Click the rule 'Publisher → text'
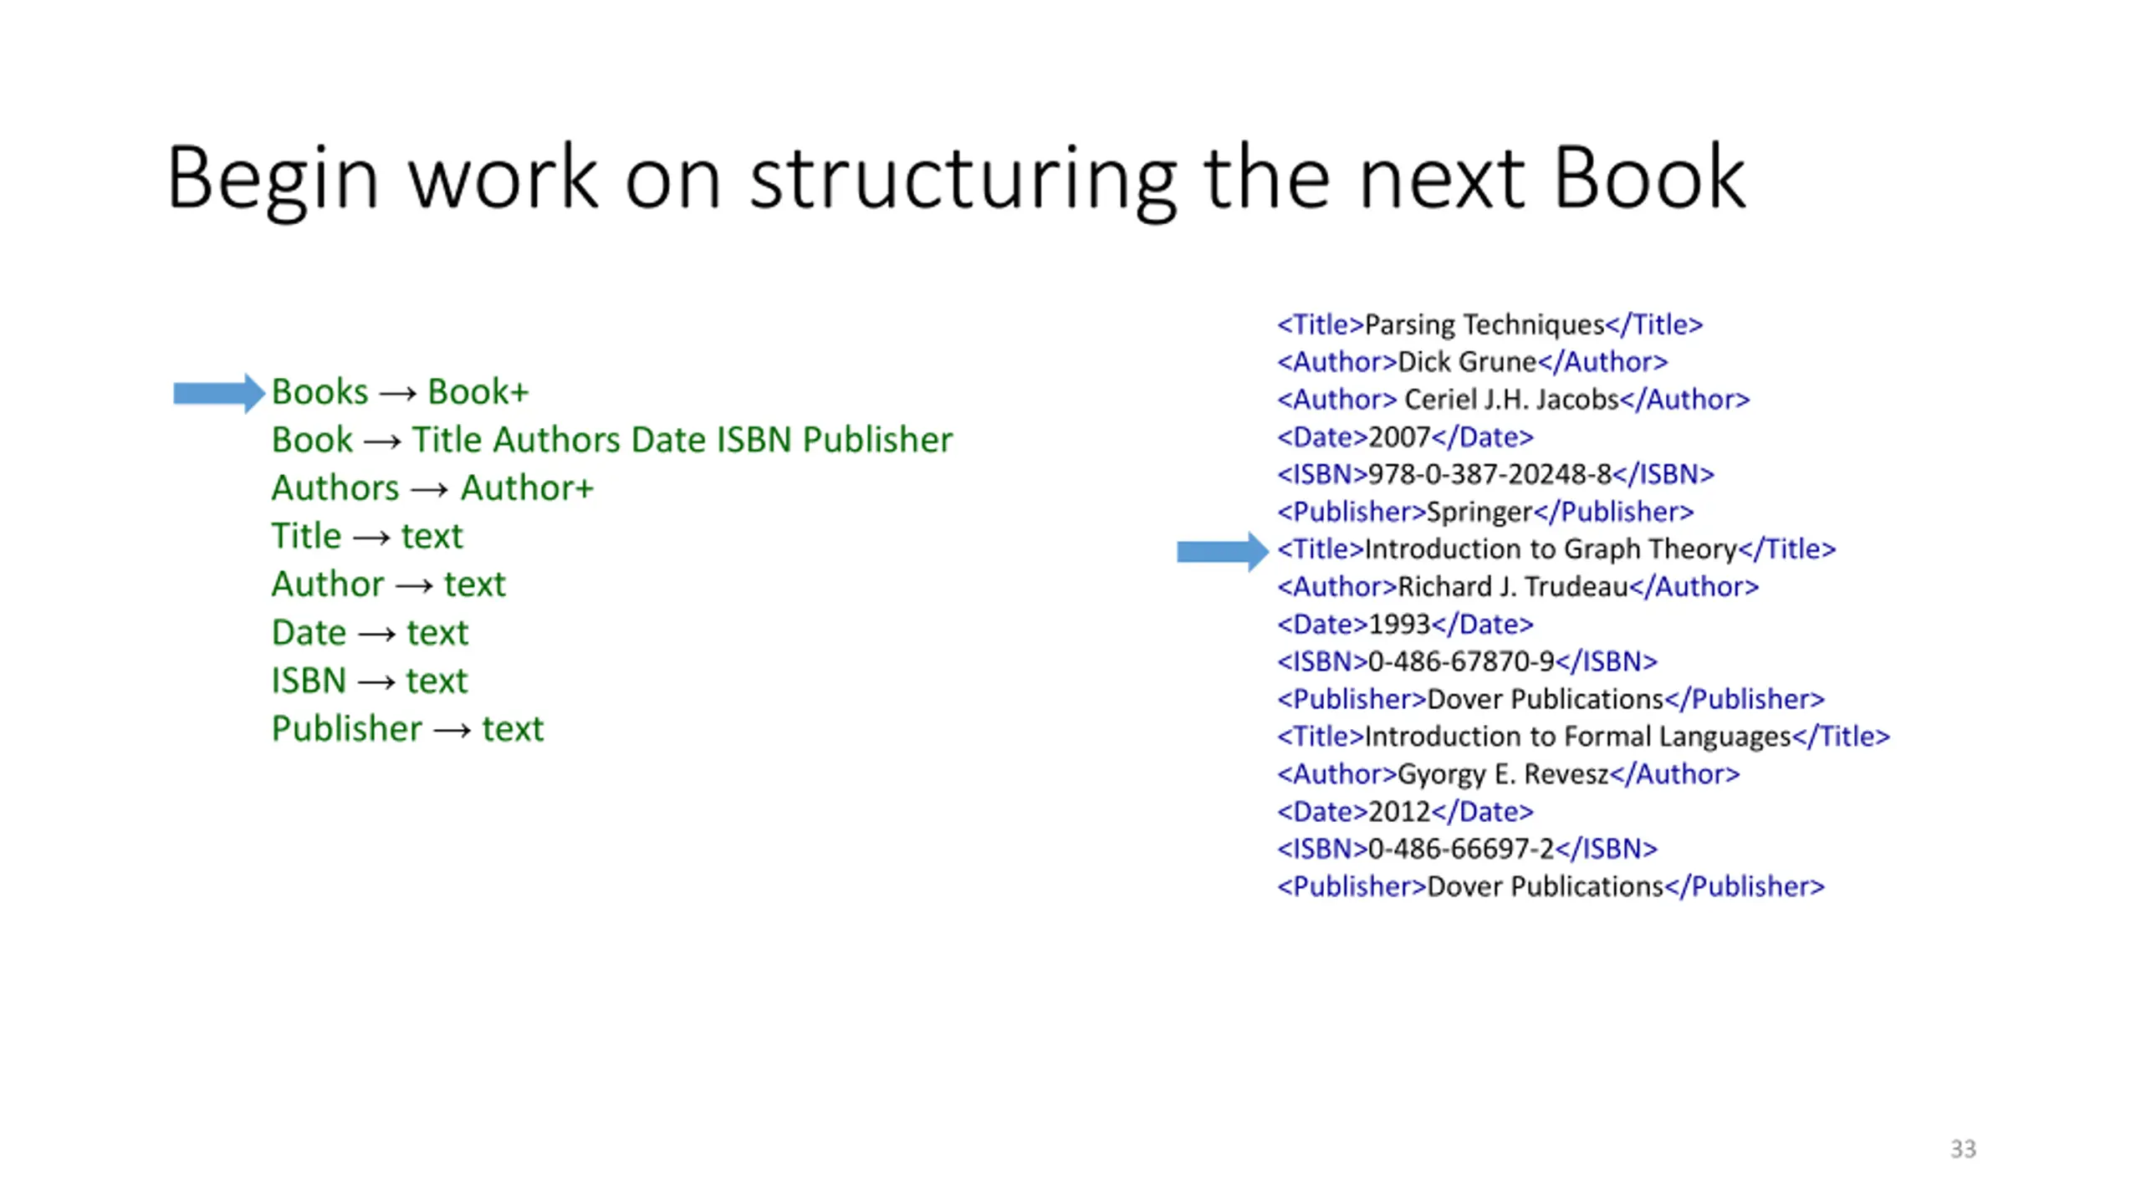The height and width of the screenshot is (1204, 2141). 407,728
